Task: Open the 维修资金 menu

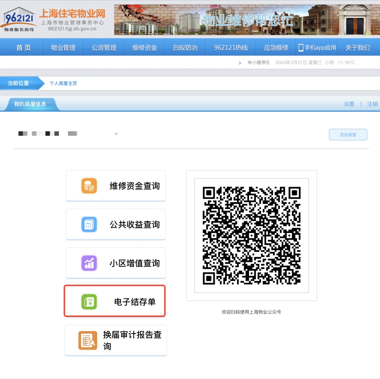Action: (x=145, y=48)
